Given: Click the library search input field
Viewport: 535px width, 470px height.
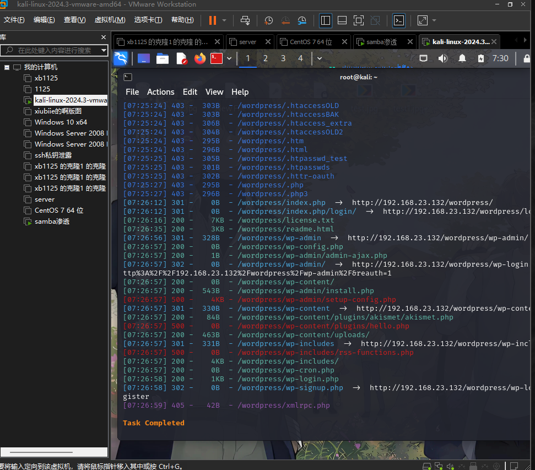Looking at the screenshot, I should 55,50.
